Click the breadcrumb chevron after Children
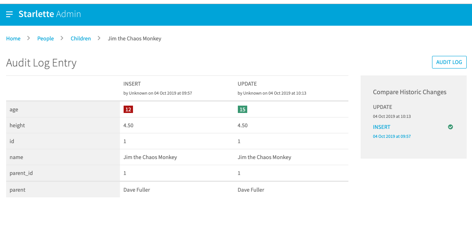The image size is (472, 250). 98,38
